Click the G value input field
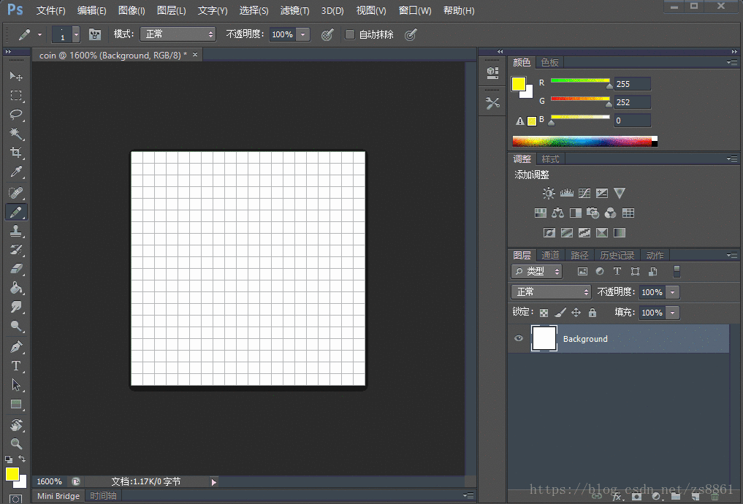Image resolution: width=743 pixels, height=504 pixels. (x=633, y=102)
